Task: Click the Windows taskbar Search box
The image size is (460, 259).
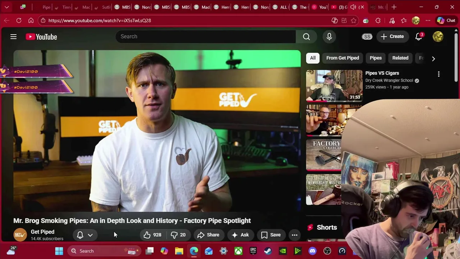Action: coord(103,251)
